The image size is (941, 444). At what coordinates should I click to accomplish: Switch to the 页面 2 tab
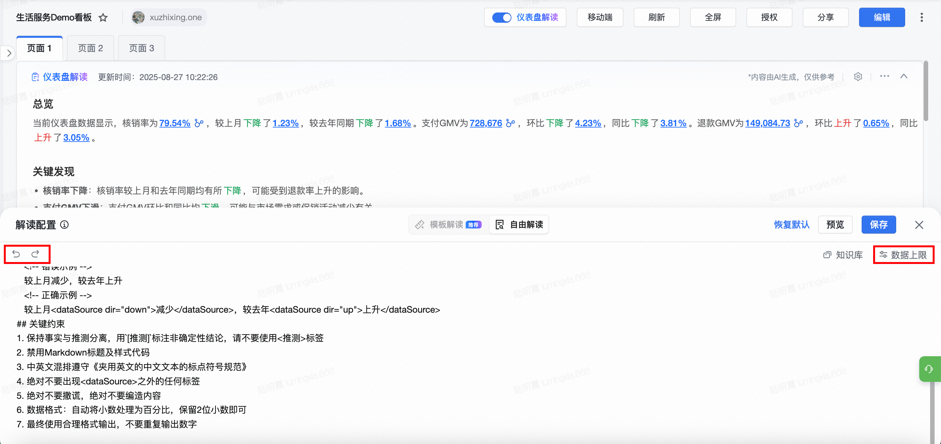click(90, 48)
